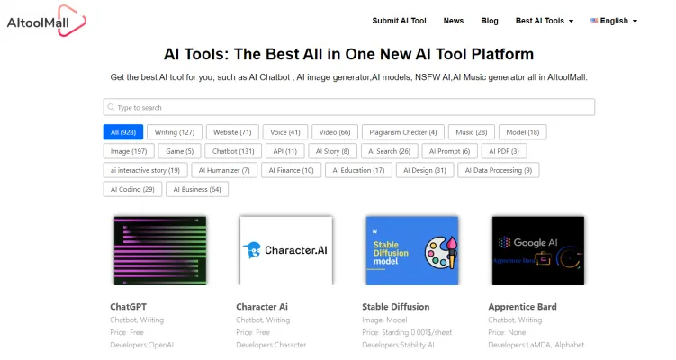The image size is (676, 360).
Task: Open the Google AI Apprentice Bard image
Action: 537,250
